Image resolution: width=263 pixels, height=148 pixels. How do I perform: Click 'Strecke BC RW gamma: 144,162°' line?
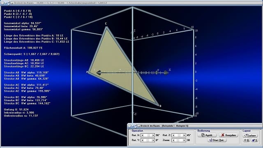(x=27, y=104)
